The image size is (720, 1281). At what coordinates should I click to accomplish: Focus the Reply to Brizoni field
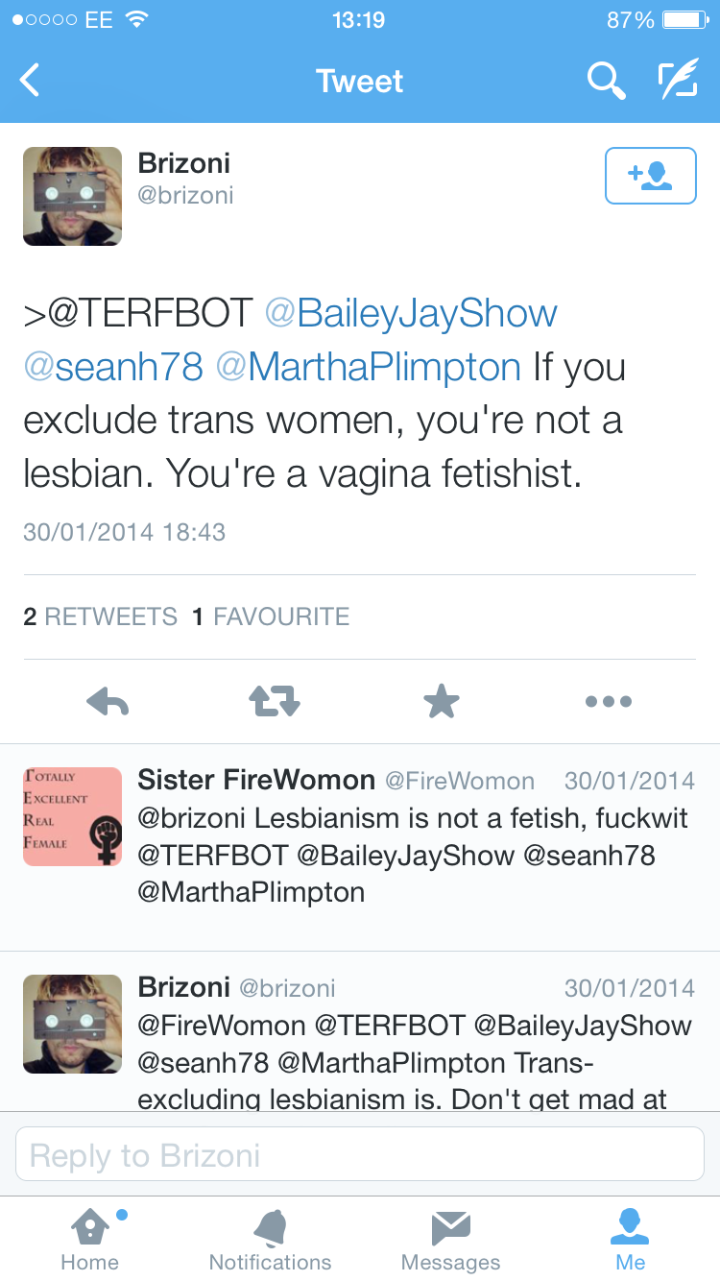(x=360, y=1154)
